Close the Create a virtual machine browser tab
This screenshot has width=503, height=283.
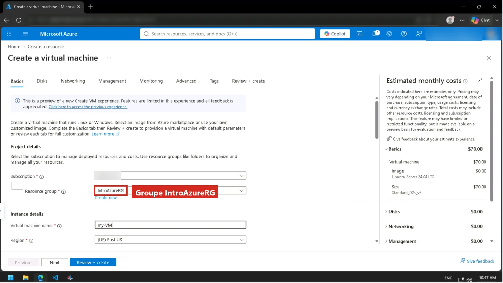pyautogui.click(x=79, y=7)
